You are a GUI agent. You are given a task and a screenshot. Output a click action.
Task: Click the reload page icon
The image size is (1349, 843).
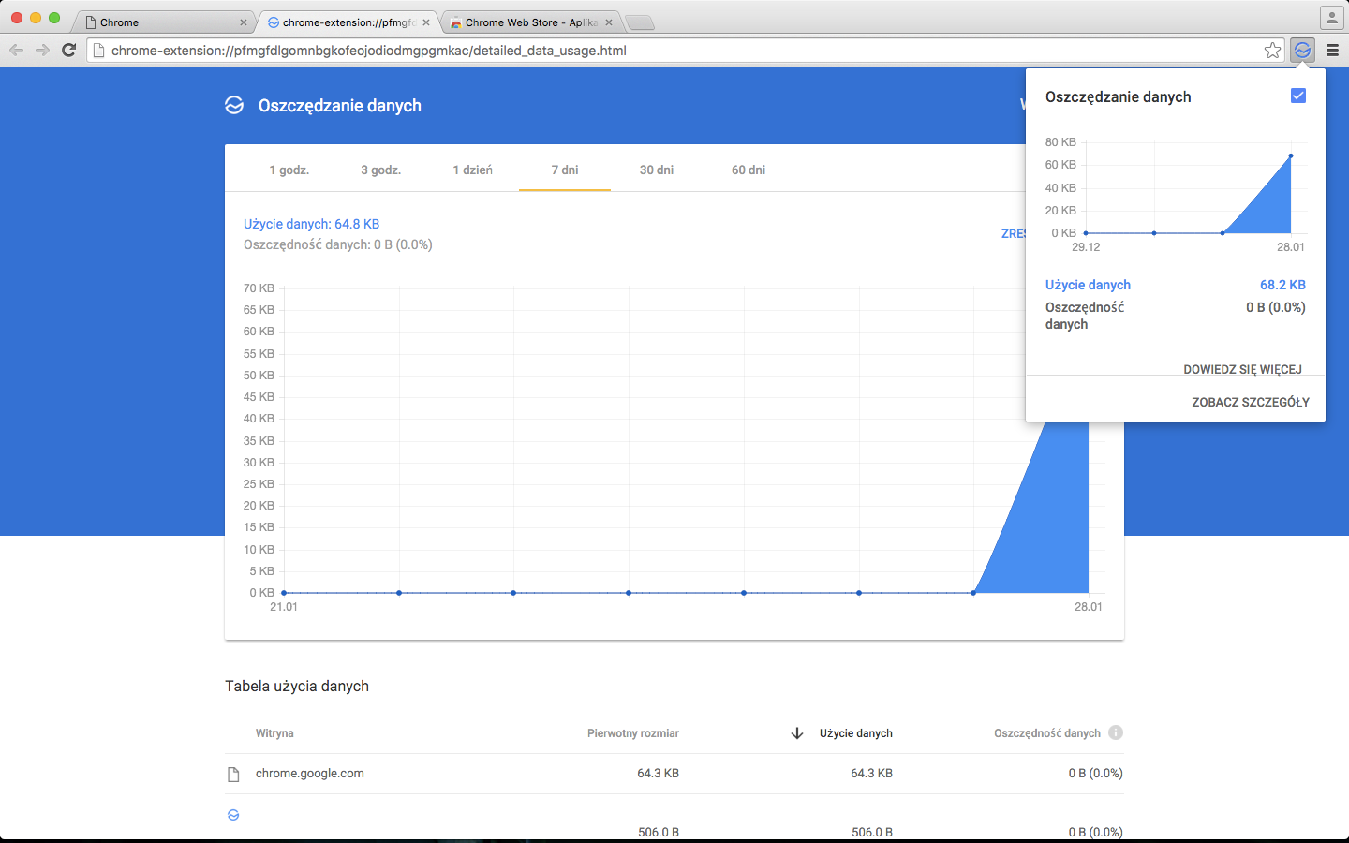coord(68,51)
